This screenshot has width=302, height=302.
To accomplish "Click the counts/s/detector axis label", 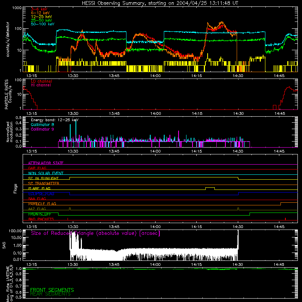I will tap(8, 39).
